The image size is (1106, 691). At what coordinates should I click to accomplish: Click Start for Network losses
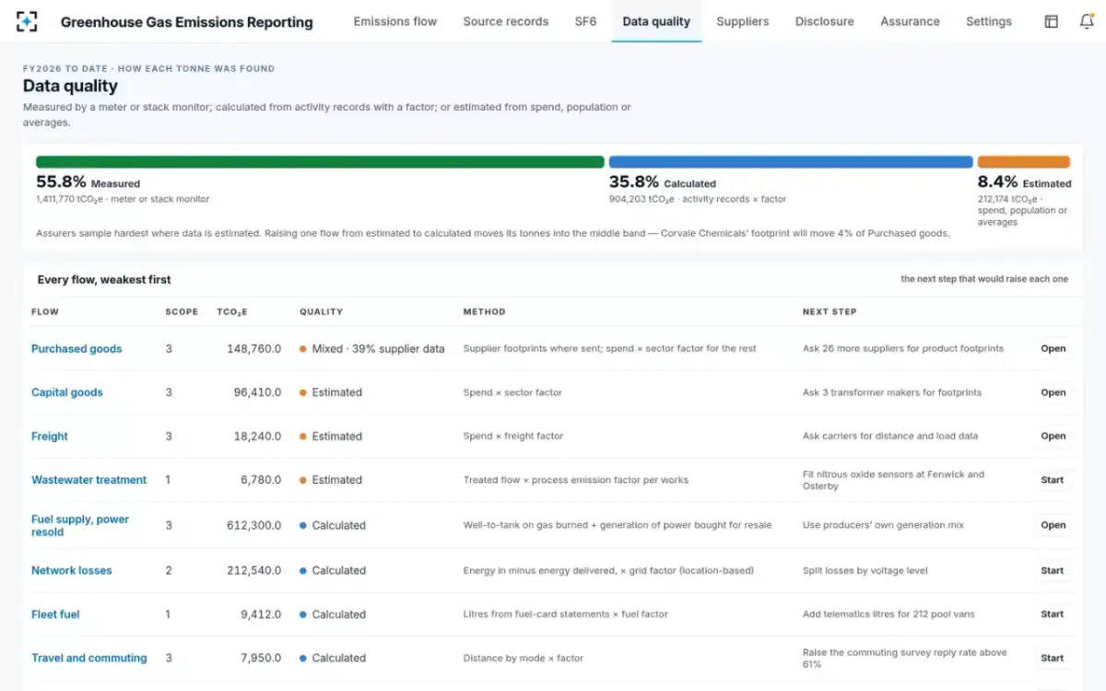1053,570
